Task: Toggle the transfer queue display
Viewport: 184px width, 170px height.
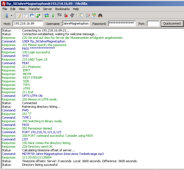Action: click(x=38, y=15)
